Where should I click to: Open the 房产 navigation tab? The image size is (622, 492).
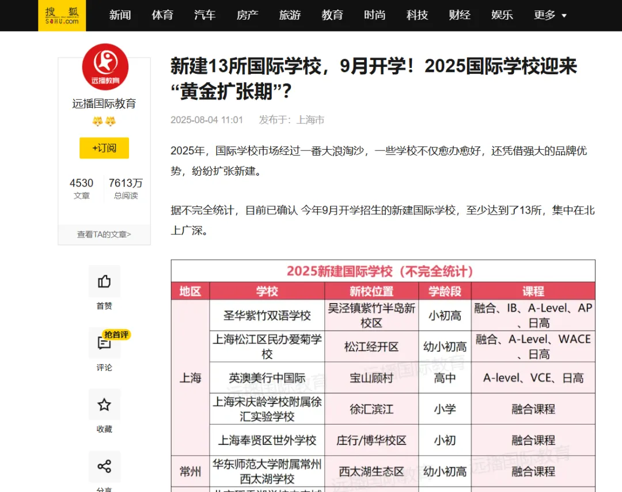tap(247, 15)
